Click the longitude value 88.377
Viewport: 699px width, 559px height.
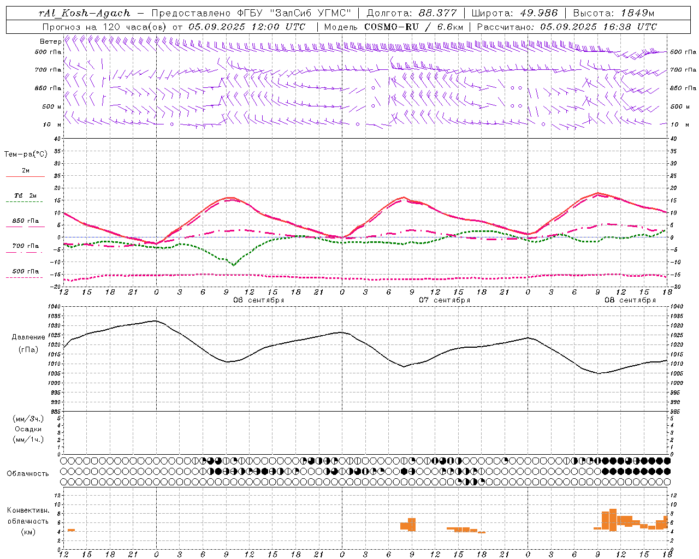(438, 13)
